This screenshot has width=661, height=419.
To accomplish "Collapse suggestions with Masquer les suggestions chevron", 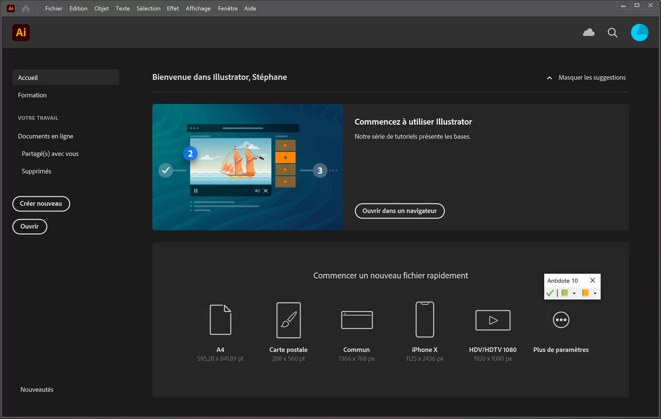I will point(549,78).
